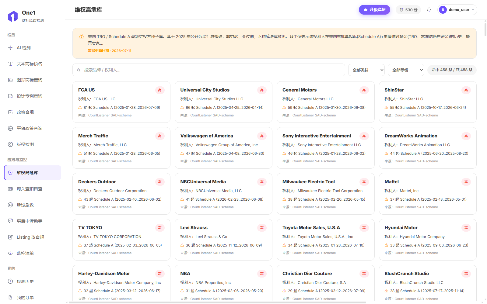The width and height of the screenshot is (487, 304).
Task: Click the 检测历史 clock icon
Action: (10, 282)
